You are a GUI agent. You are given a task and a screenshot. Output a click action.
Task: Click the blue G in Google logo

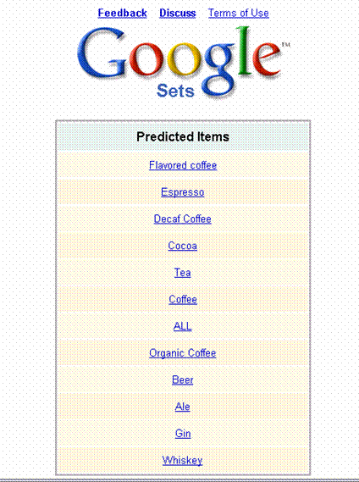pos(102,53)
